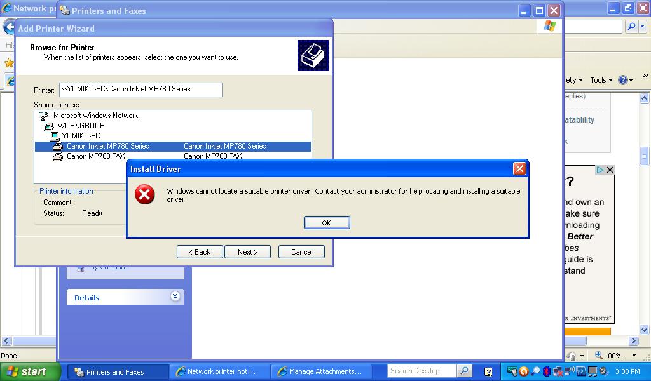Open the Windows Start menu
651x381 pixels.
(30, 371)
